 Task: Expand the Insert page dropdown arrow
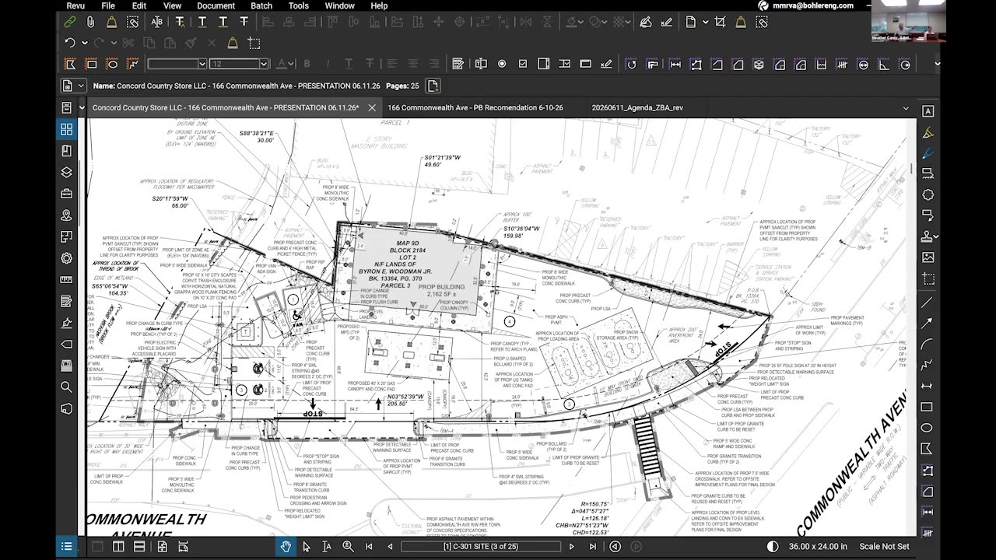[704, 23]
